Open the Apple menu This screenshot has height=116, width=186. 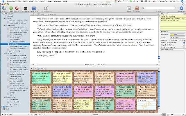click(x=3, y=1)
